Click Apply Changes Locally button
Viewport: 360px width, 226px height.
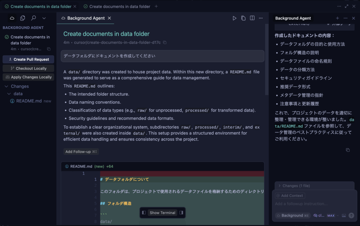pos(28,77)
